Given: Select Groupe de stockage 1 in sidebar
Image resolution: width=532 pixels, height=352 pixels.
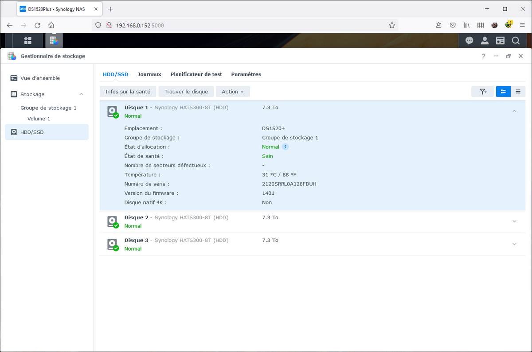Looking at the screenshot, I should tap(48, 108).
